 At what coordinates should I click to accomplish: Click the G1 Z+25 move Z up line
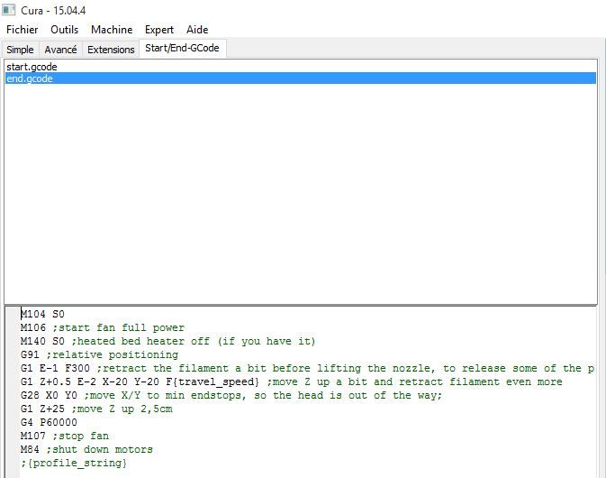(x=96, y=409)
